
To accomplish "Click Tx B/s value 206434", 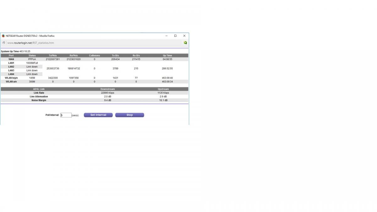I will coord(115,59).
